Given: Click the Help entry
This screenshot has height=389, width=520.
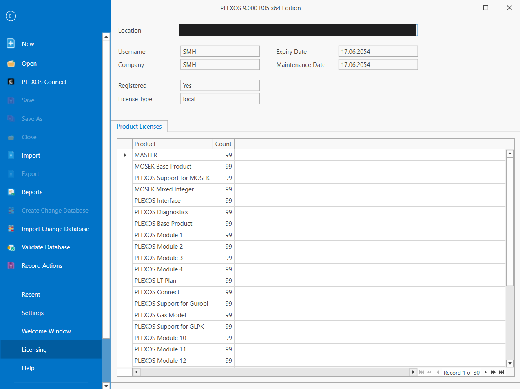Looking at the screenshot, I should pyautogui.click(x=28, y=368).
